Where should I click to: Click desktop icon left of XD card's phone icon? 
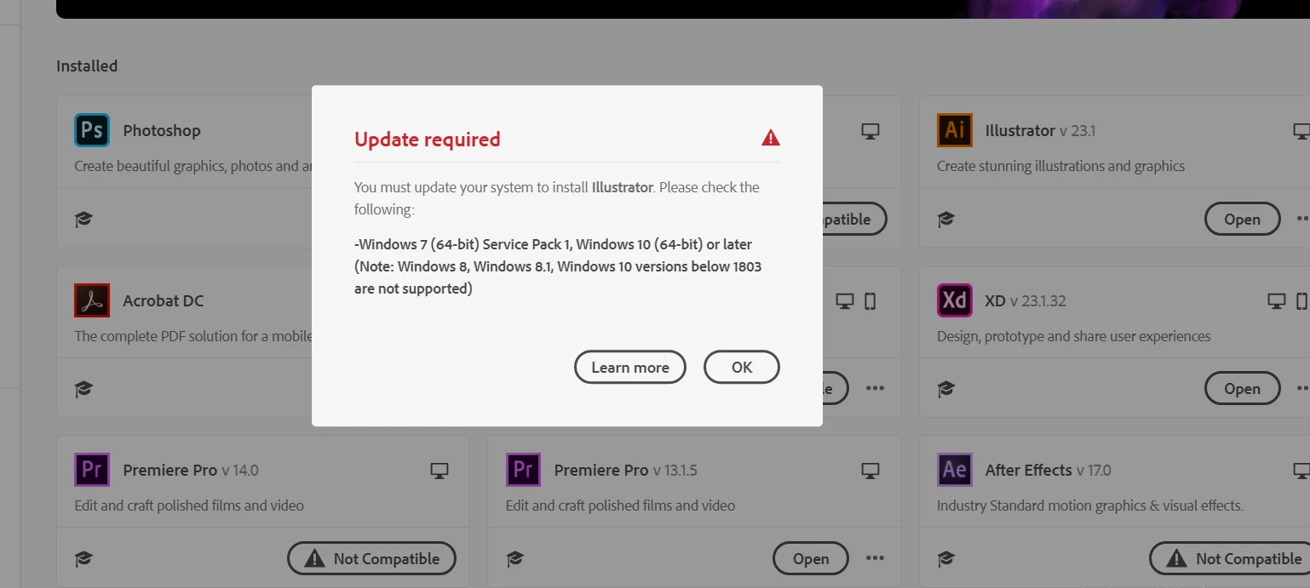pos(1276,300)
